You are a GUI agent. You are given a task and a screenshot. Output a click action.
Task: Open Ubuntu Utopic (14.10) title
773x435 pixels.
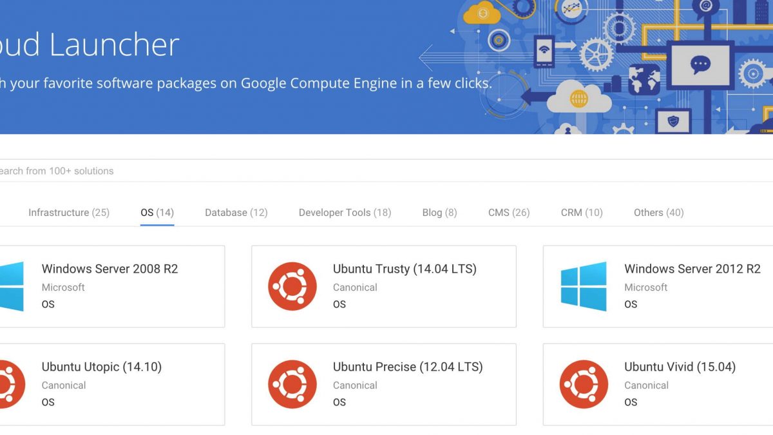point(102,367)
